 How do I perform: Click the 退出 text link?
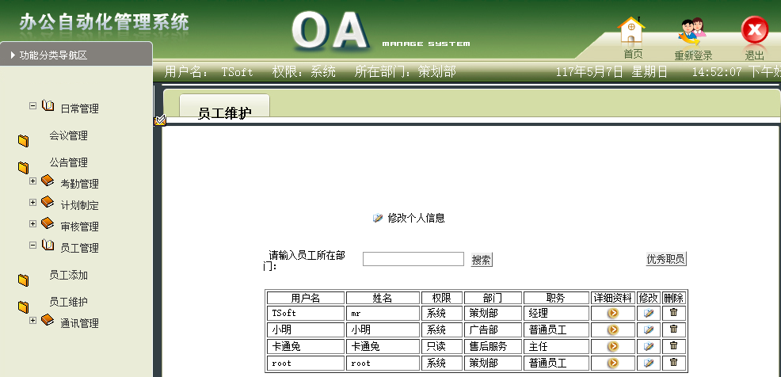point(754,55)
